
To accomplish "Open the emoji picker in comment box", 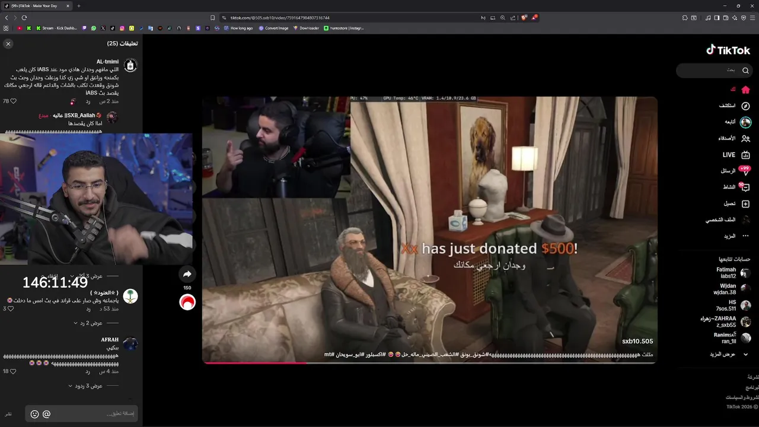I will click(34, 414).
